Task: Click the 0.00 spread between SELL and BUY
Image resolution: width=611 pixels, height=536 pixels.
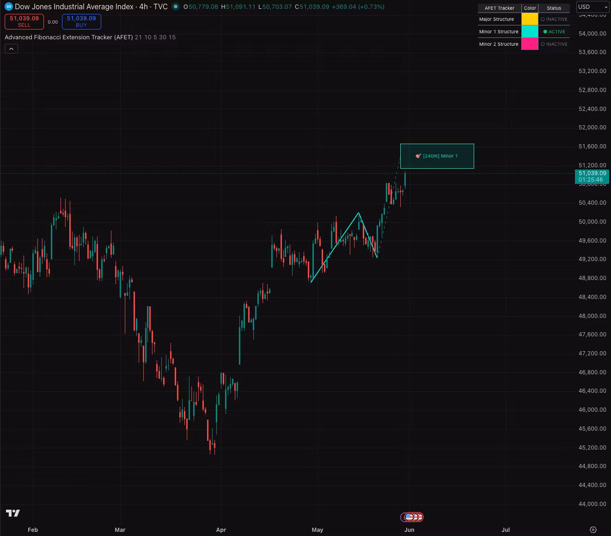Action: (x=53, y=22)
